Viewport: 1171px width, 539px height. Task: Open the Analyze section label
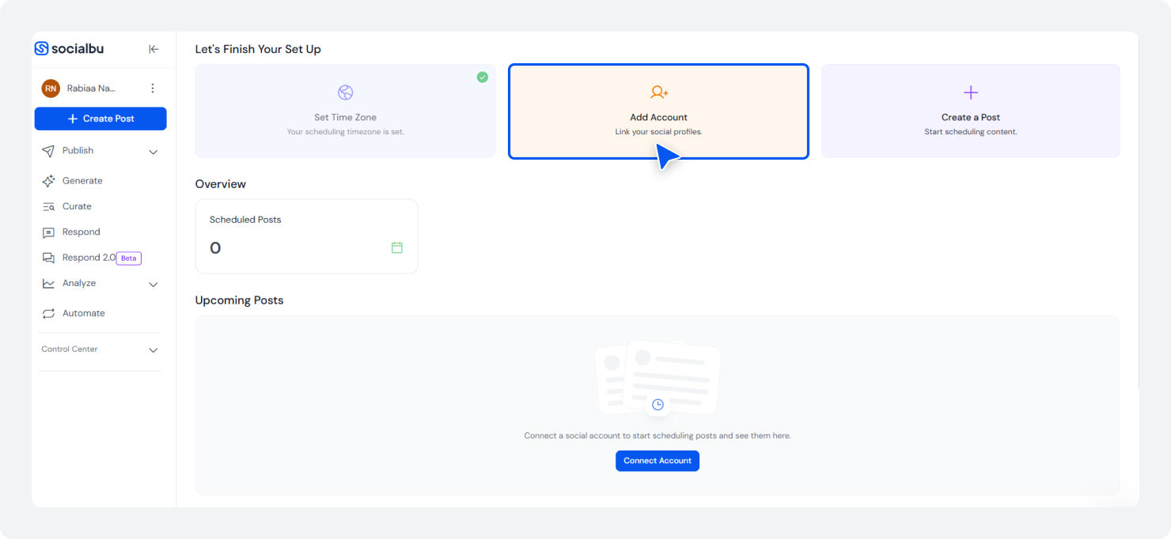click(x=79, y=283)
